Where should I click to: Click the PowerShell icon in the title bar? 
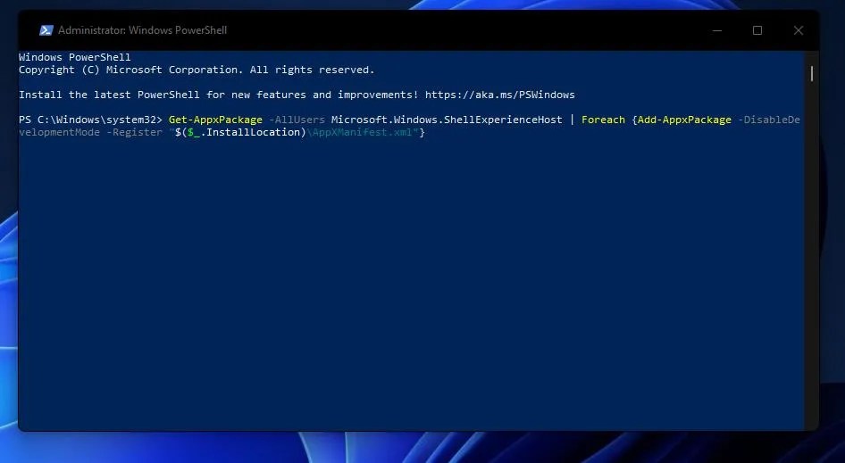tap(46, 30)
